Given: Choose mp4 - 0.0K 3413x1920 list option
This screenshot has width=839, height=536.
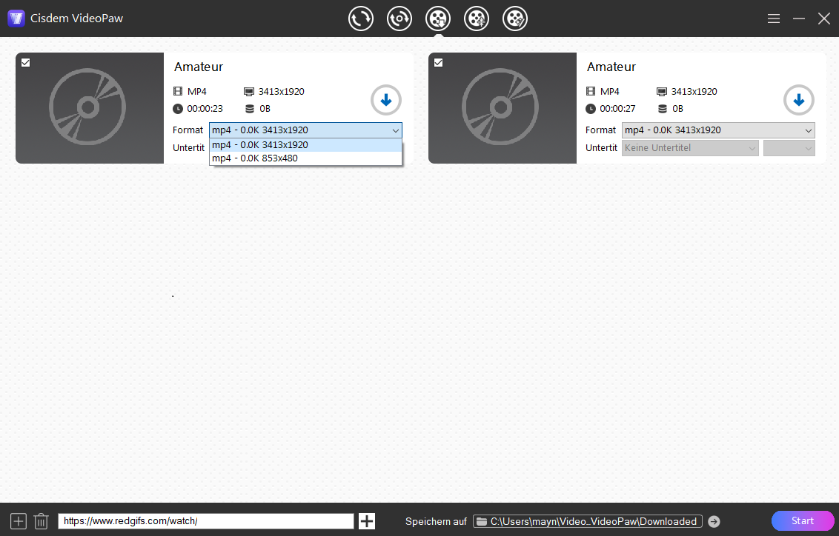Looking at the screenshot, I should pos(305,145).
